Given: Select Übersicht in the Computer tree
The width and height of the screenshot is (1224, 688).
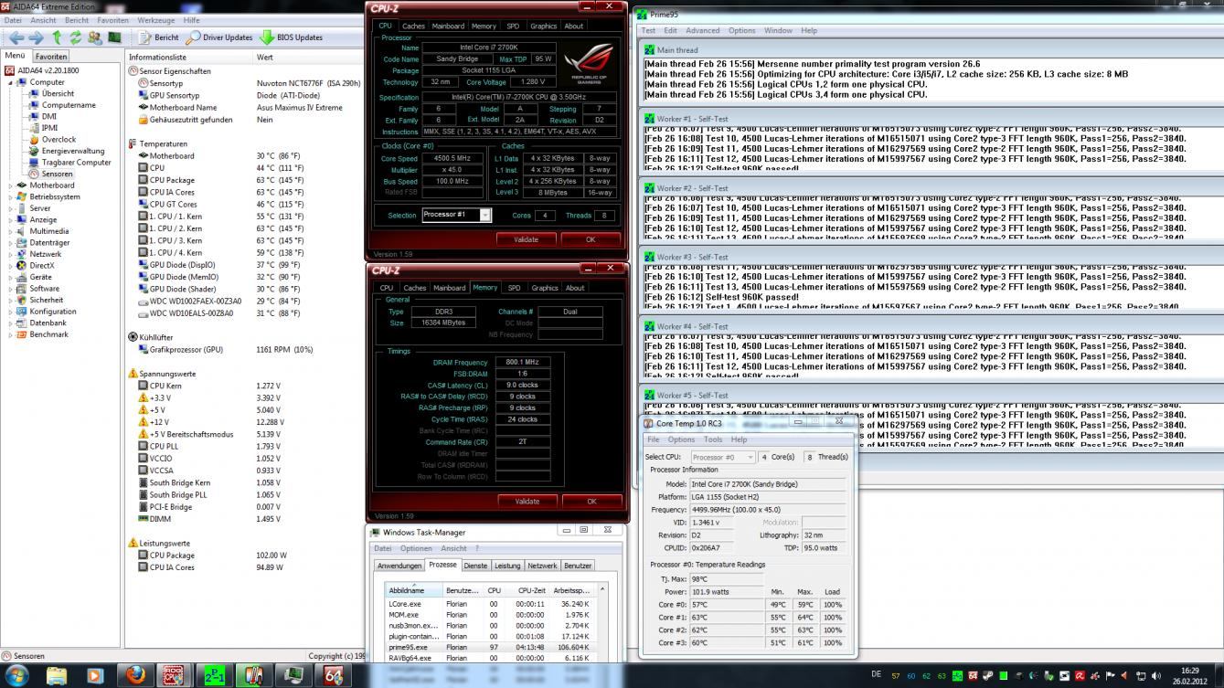Looking at the screenshot, I should 58,93.
